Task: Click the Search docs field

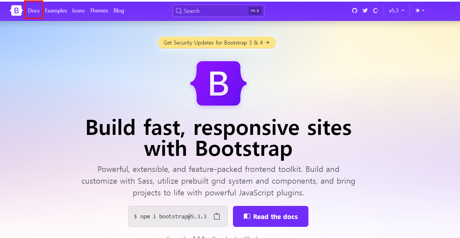Action: click(219, 11)
